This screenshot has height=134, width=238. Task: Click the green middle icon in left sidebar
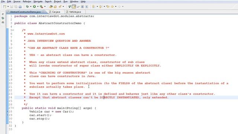pyautogui.click(x=3, y=18)
